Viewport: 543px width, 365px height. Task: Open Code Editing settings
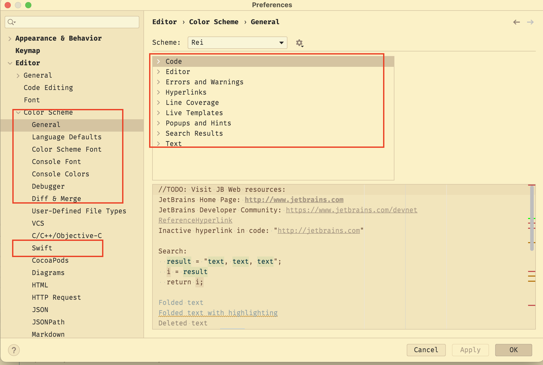pyautogui.click(x=48, y=88)
